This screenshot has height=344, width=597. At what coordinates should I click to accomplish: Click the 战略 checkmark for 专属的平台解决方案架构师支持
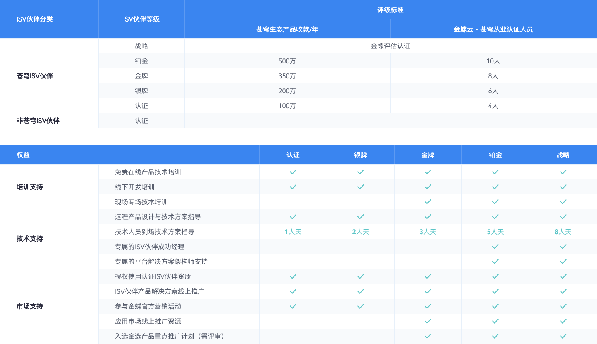point(563,261)
